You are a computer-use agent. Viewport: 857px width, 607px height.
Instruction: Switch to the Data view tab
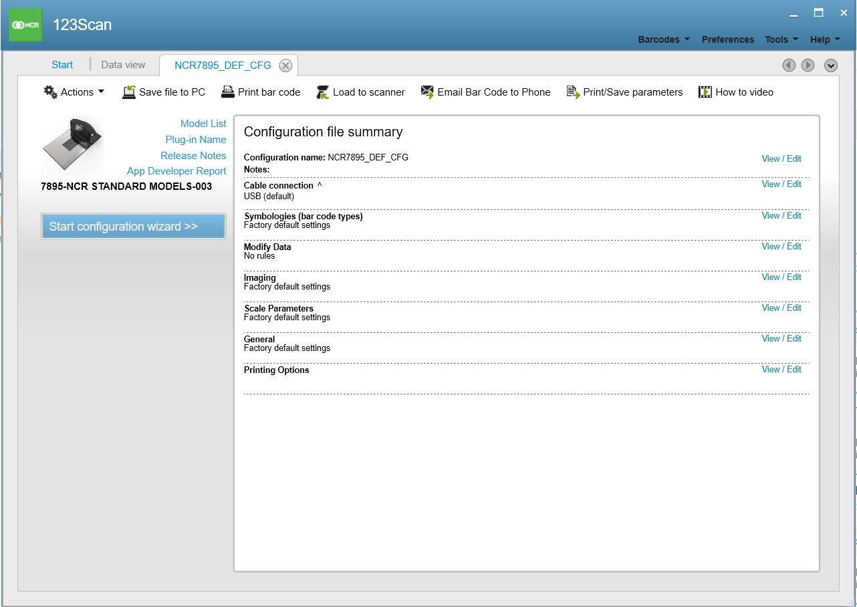123,65
